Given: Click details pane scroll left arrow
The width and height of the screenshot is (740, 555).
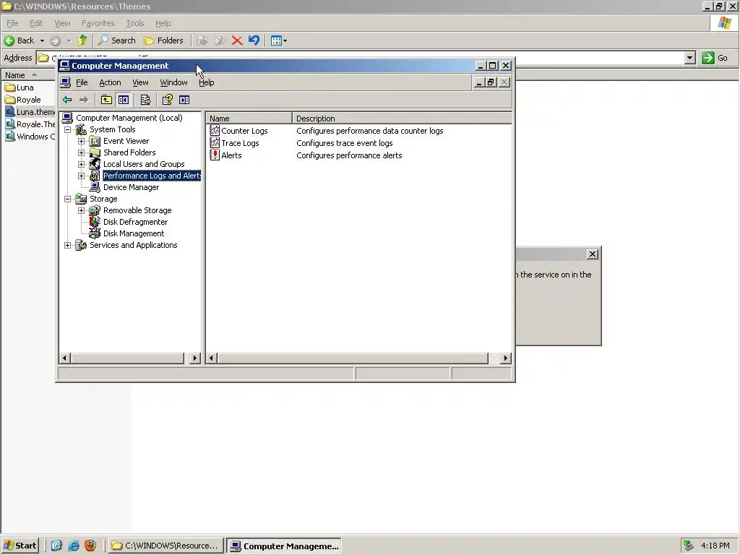Looking at the screenshot, I should click(x=212, y=358).
